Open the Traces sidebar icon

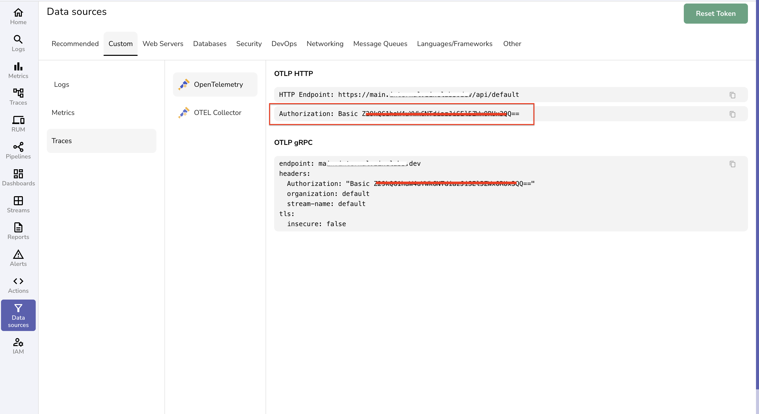point(18,97)
